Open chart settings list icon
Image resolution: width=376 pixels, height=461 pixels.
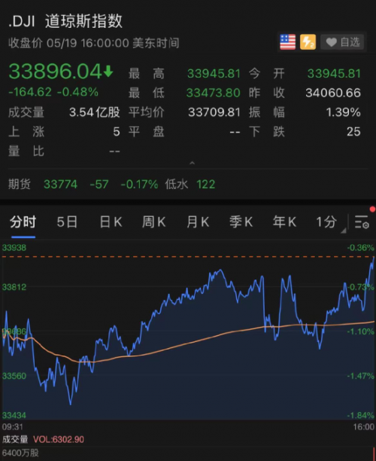(x=362, y=221)
